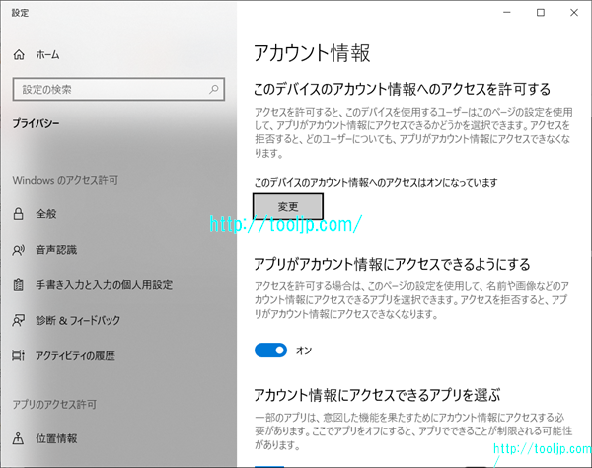Open 音声認識 settings
The height and width of the screenshot is (468, 592).
pos(56,250)
